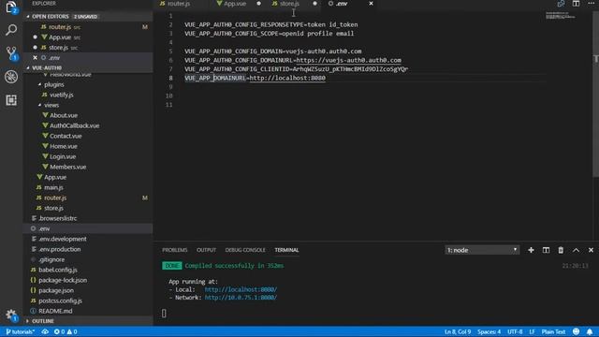This screenshot has width=599, height=337.
Task: Kill terminal with trash icon
Action: point(561,250)
